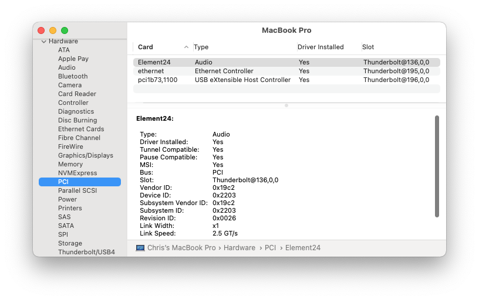
Task: Select the pci1b73,1100 card row
Action: coord(286,80)
